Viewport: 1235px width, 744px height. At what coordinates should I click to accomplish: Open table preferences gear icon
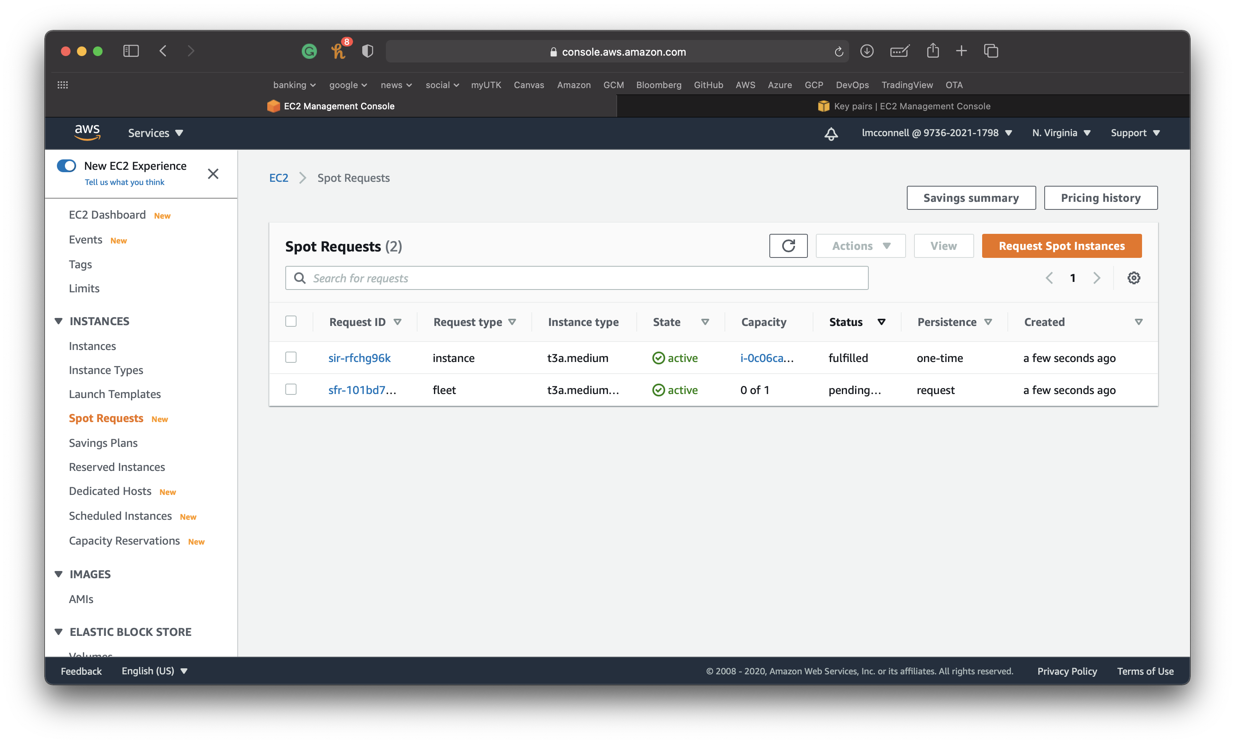click(1134, 278)
